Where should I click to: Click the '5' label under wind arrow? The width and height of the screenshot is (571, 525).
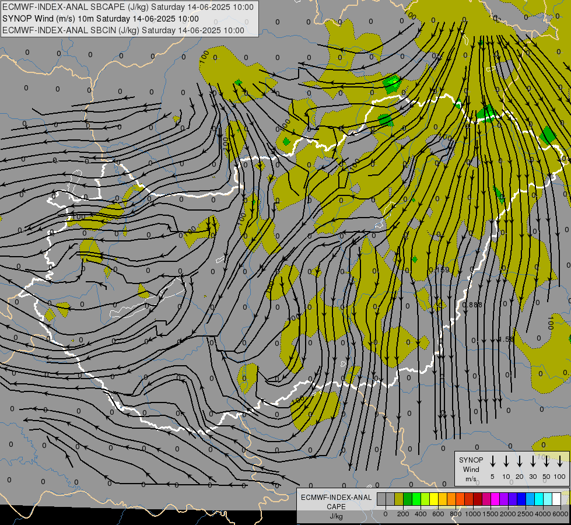pos(492,477)
